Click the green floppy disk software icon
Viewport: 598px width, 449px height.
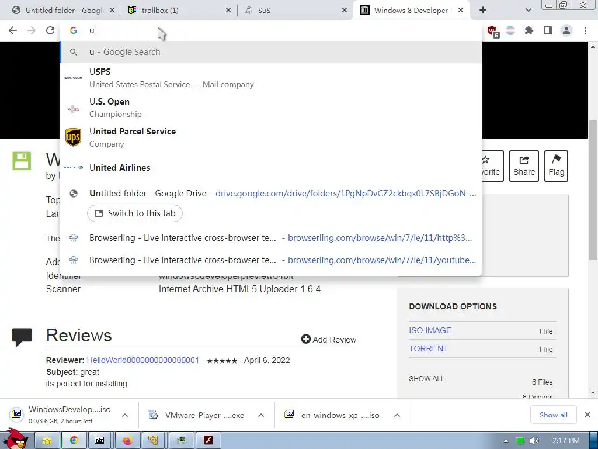[22, 161]
